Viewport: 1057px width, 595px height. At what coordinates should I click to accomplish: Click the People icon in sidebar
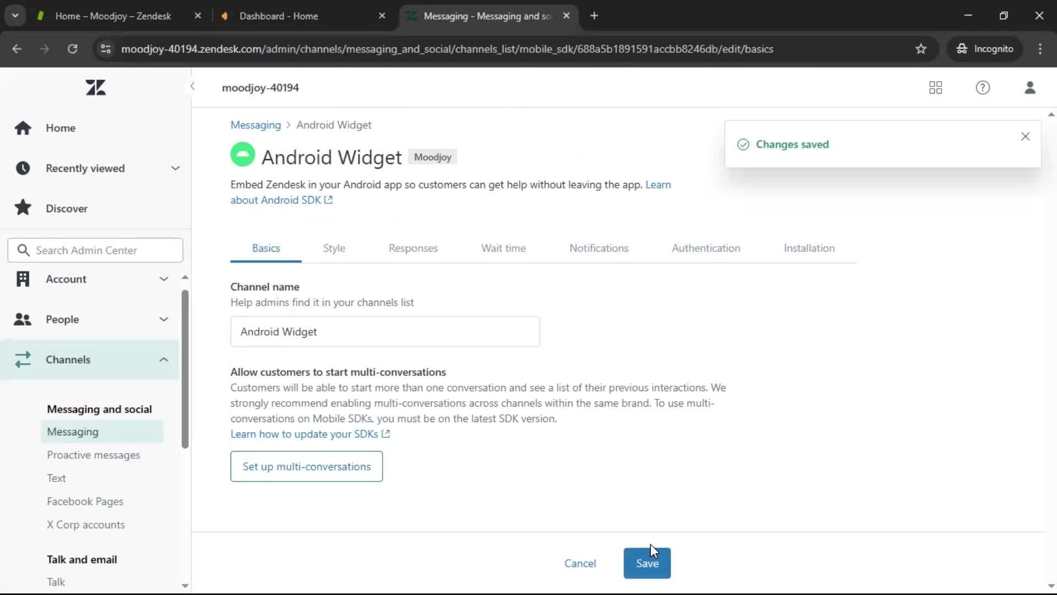pyautogui.click(x=23, y=319)
